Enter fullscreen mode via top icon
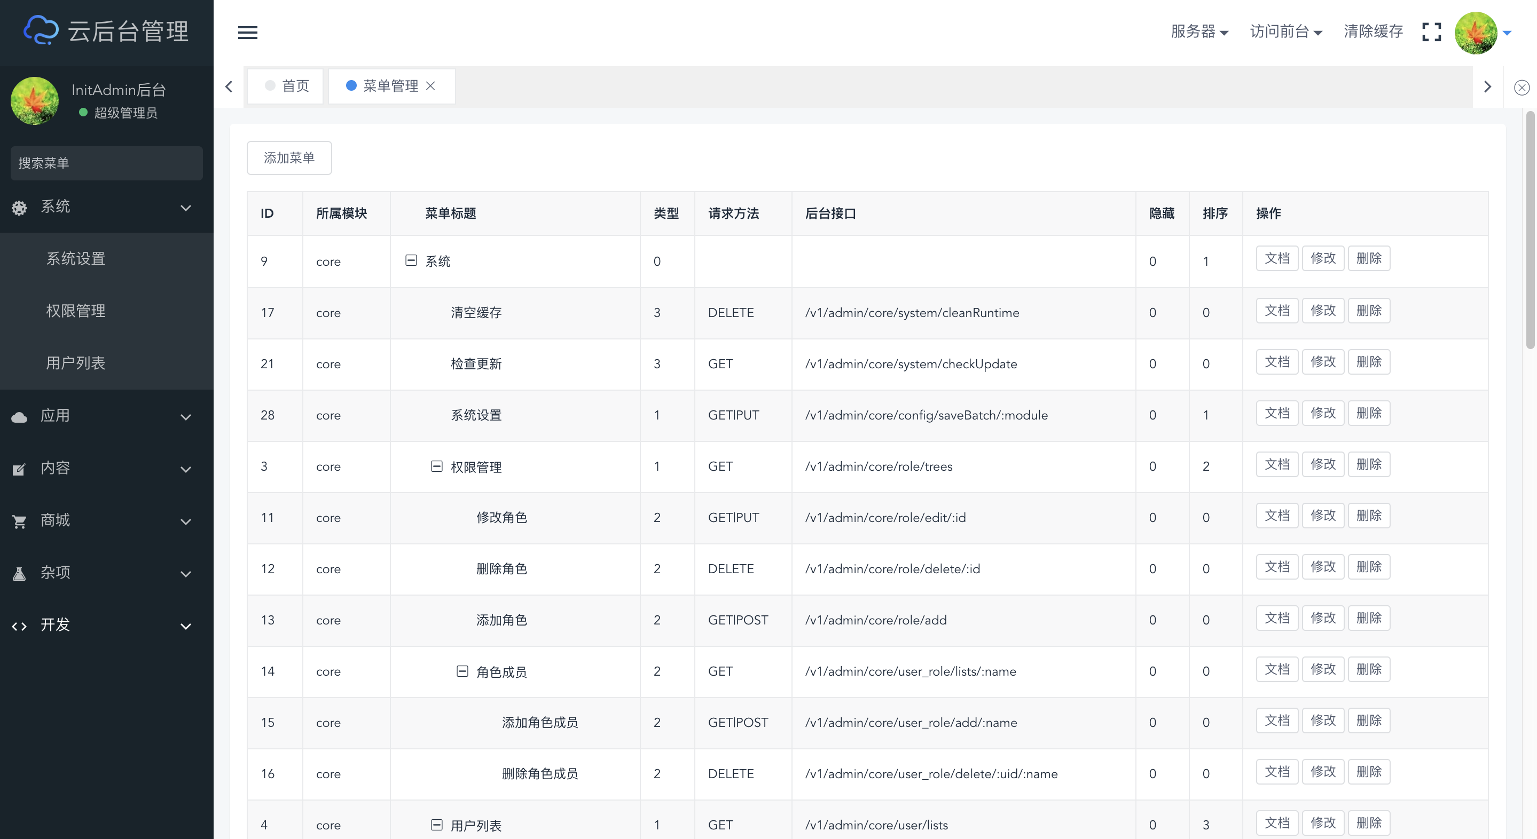The height and width of the screenshot is (839, 1537). click(1431, 32)
